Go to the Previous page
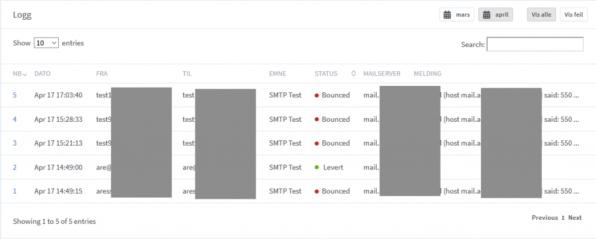This screenshot has height=239, width=596. click(x=544, y=218)
